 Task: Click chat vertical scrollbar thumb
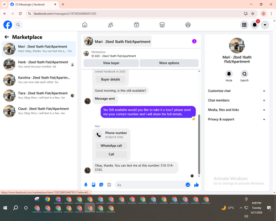click(199, 144)
